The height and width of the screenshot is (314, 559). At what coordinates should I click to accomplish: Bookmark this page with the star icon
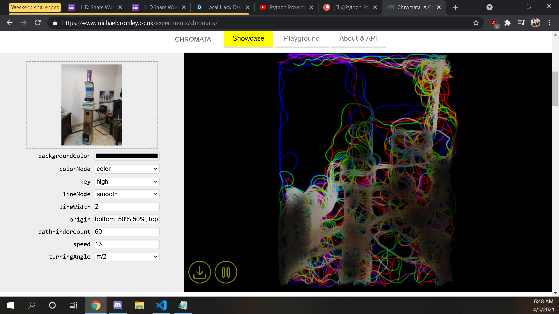[x=476, y=23]
